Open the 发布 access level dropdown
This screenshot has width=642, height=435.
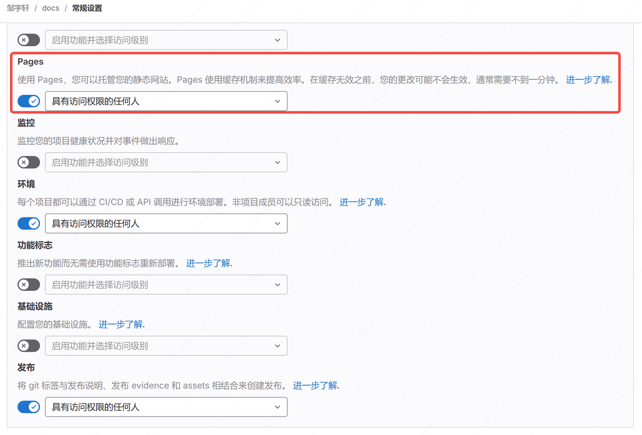coord(166,407)
